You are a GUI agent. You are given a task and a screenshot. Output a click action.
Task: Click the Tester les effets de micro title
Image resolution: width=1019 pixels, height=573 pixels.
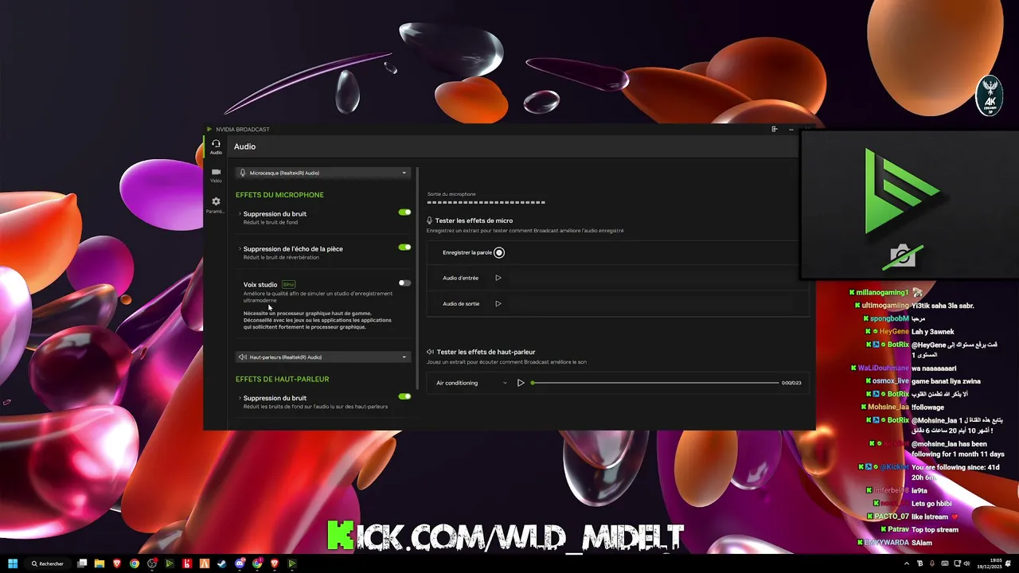pos(474,220)
